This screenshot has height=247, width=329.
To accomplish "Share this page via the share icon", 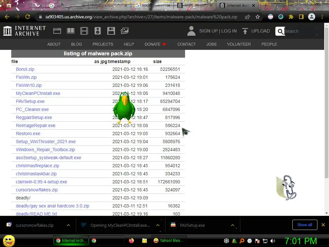I will [247, 17].
